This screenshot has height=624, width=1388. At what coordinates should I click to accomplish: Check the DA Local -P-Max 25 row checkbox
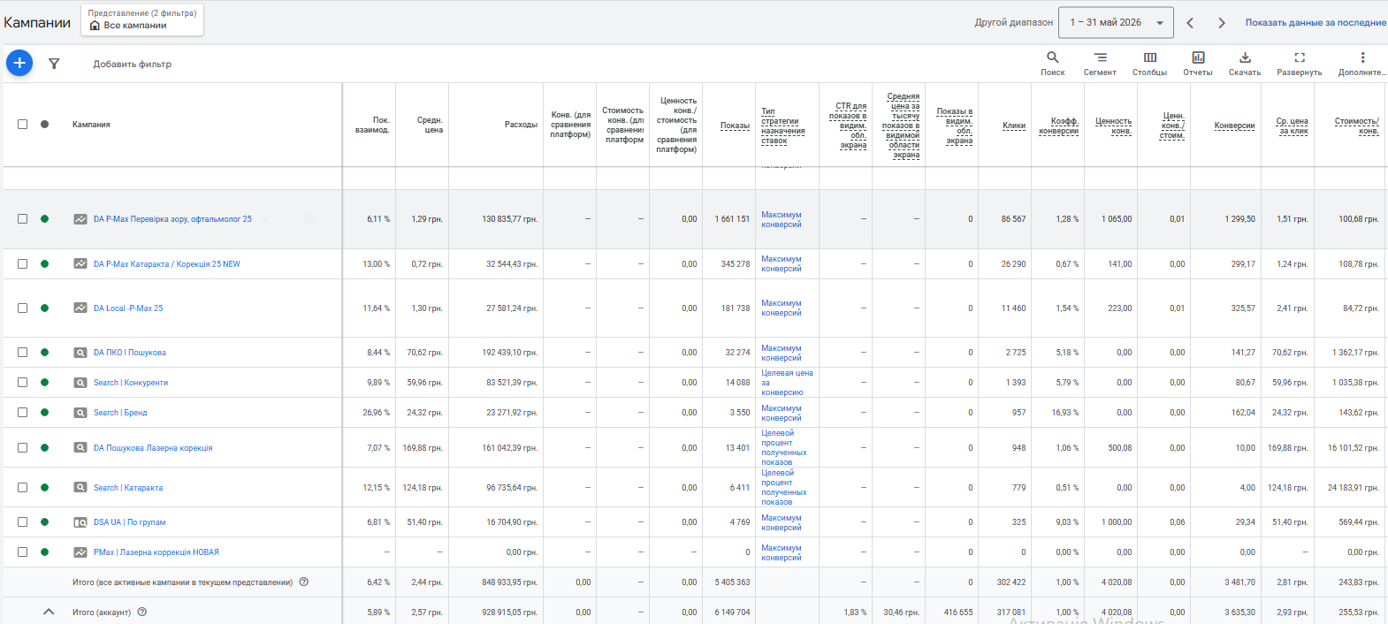click(23, 308)
